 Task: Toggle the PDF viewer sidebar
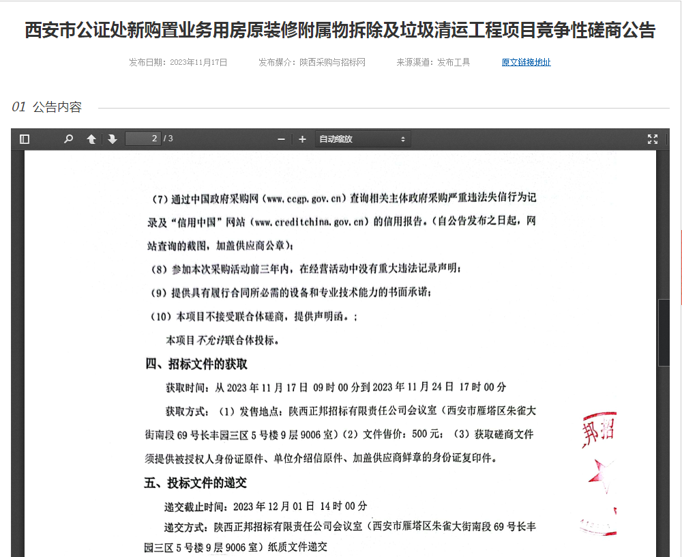(25, 139)
